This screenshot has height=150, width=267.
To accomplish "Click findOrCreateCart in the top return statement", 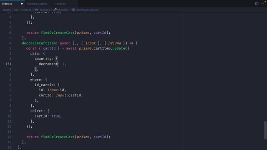I will pyautogui.click(x=58, y=32).
